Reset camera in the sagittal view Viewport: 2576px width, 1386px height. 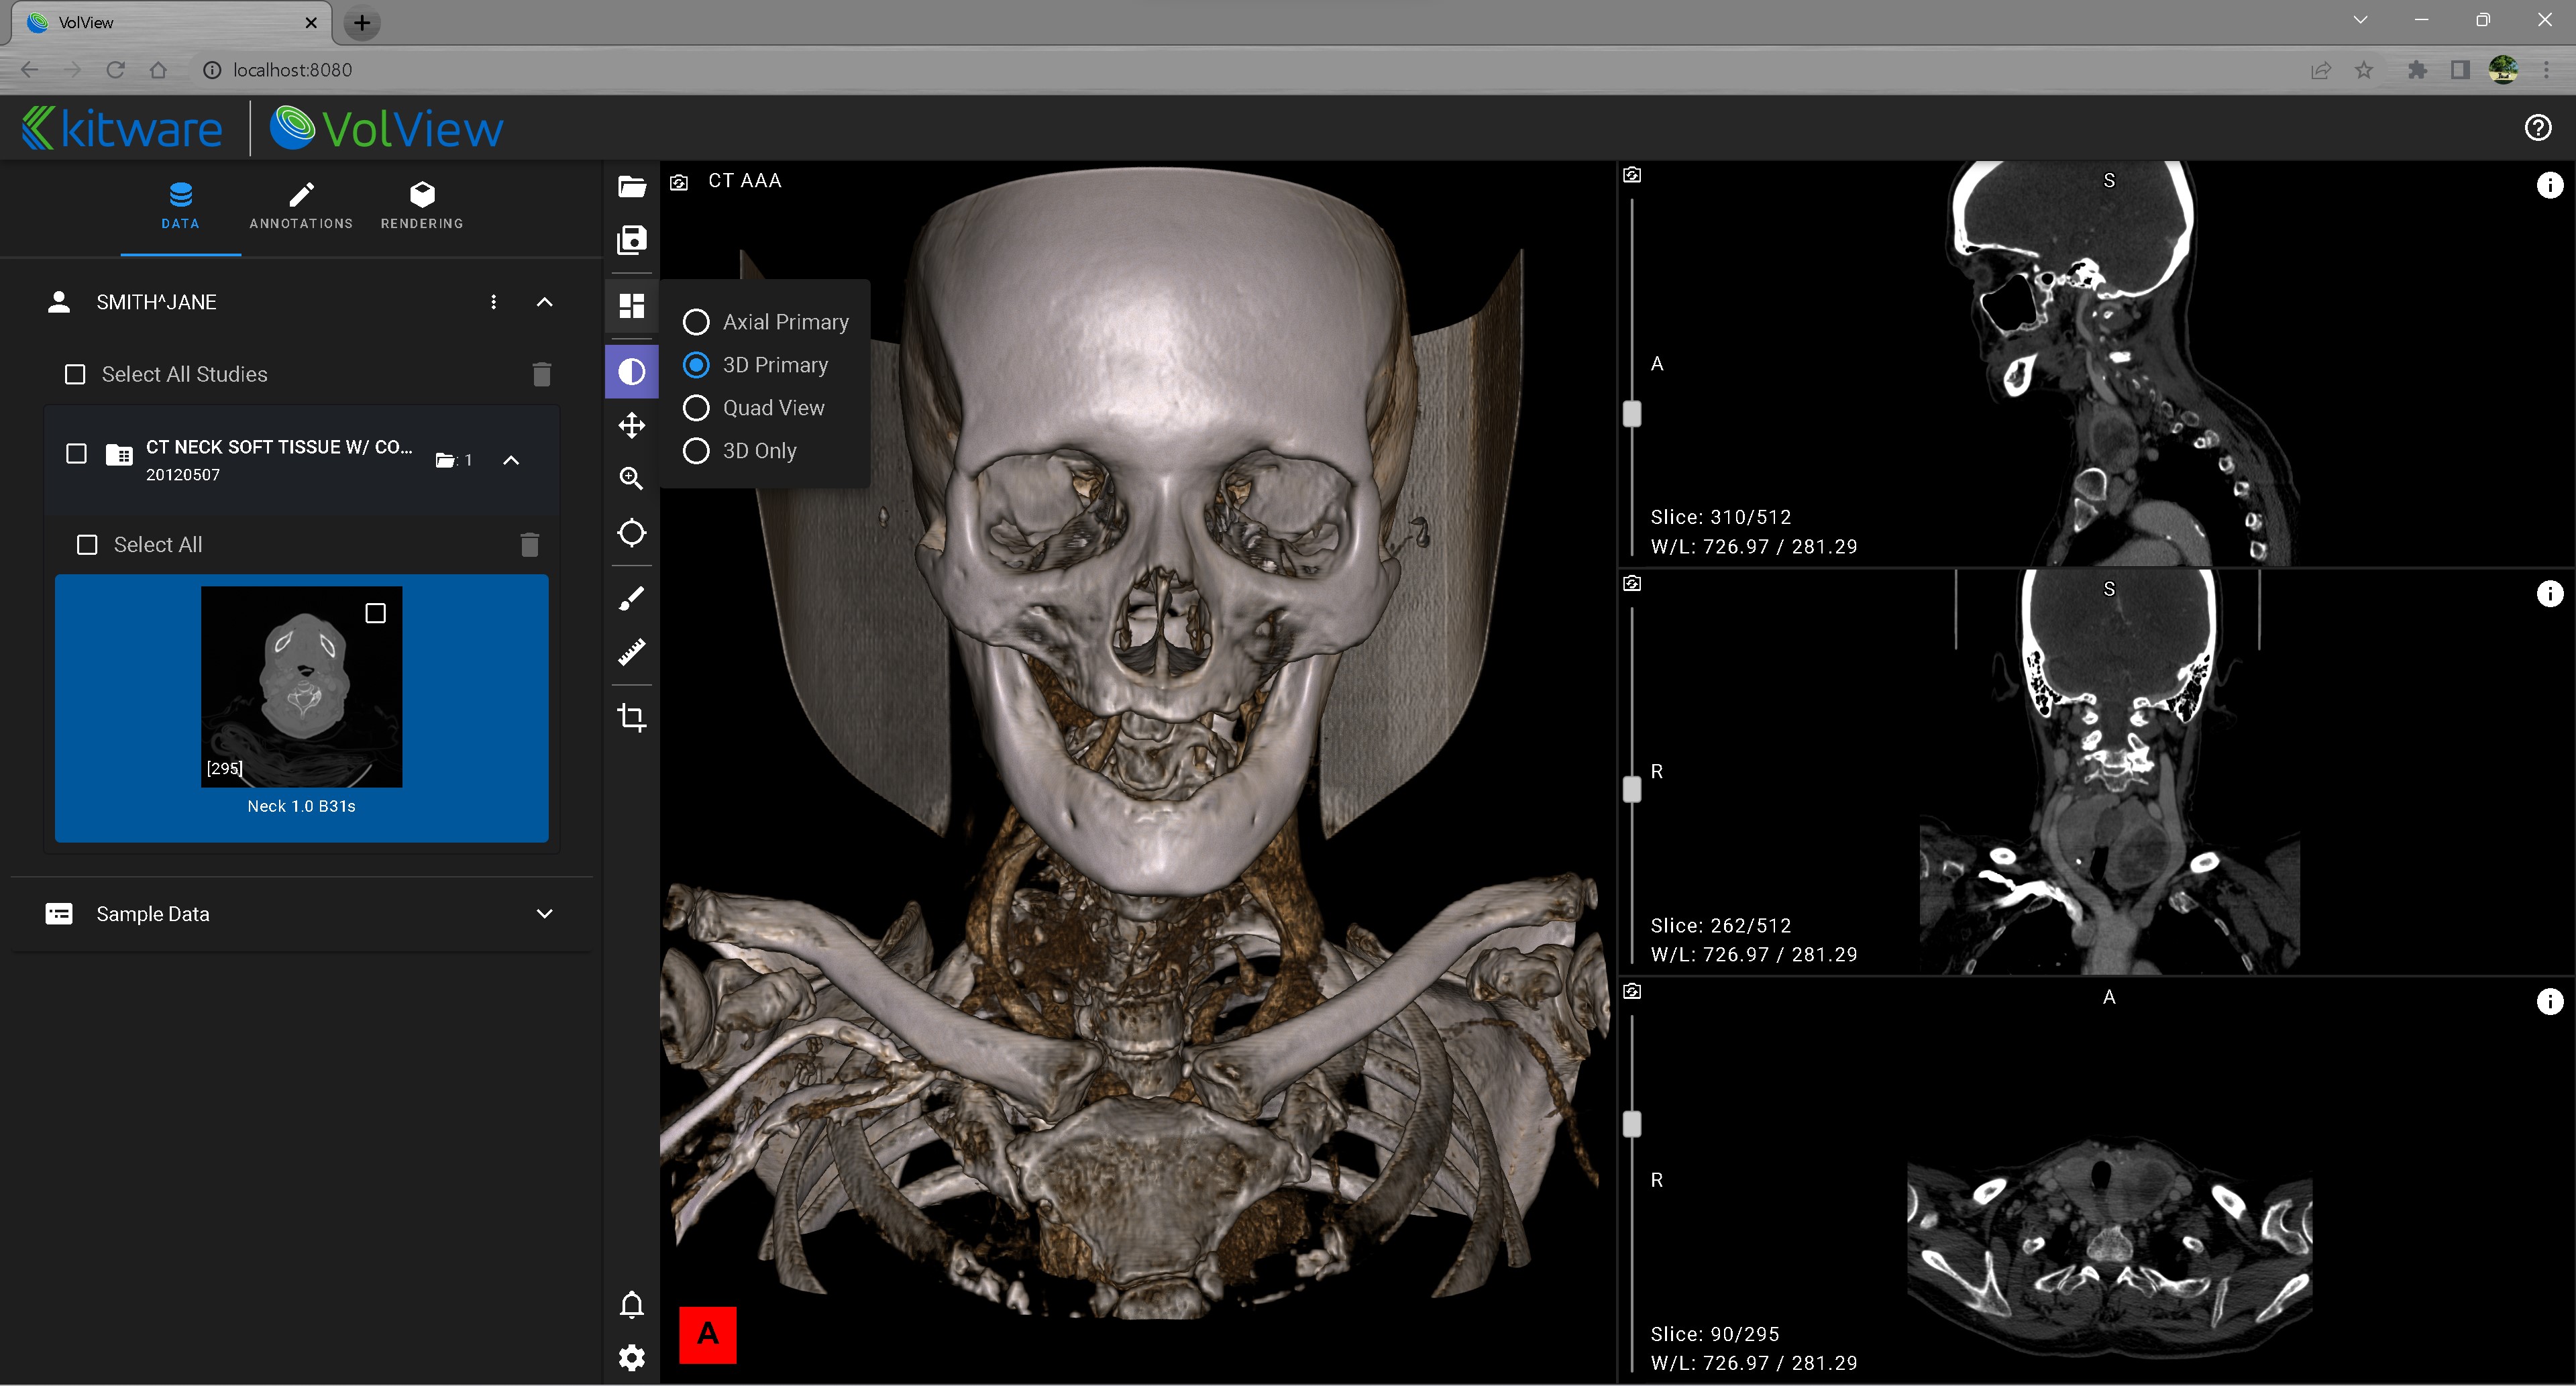(1632, 175)
